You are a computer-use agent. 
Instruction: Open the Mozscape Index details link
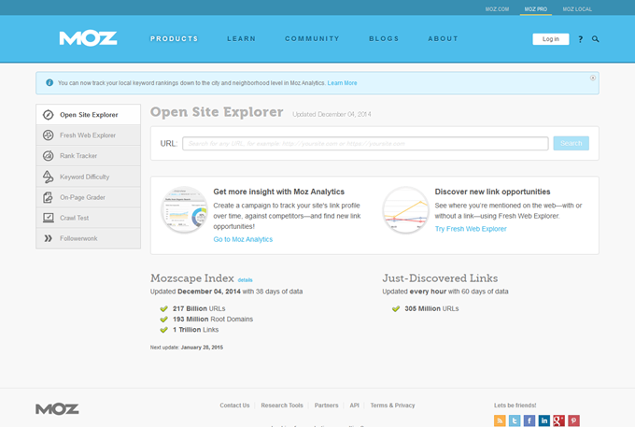[245, 280]
